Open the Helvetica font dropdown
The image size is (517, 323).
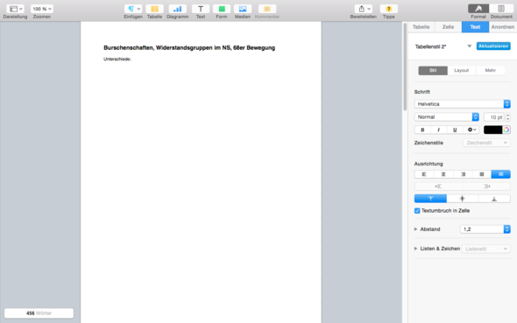(x=463, y=104)
